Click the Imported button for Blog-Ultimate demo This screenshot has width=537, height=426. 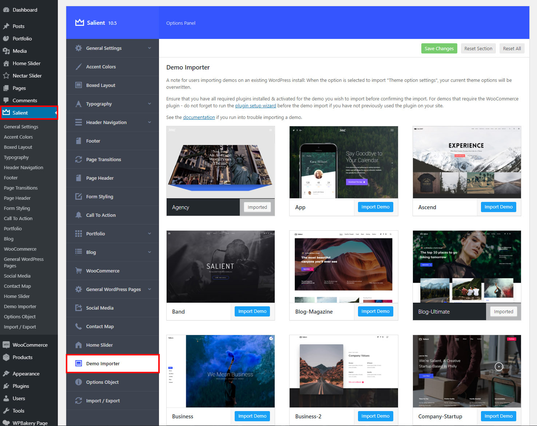click(x=504, y=311)
